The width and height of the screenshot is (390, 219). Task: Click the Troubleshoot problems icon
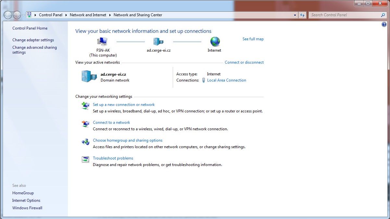click(x=85, y=160)
